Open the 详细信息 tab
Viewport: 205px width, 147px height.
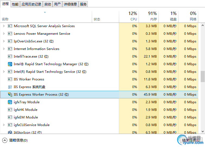(70, 4)
